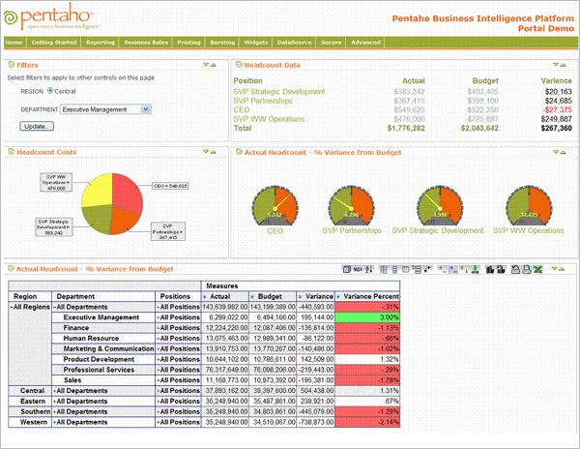
Task: Open the sort configuration icon in table toolbar
Action: (x=369, y=270)
